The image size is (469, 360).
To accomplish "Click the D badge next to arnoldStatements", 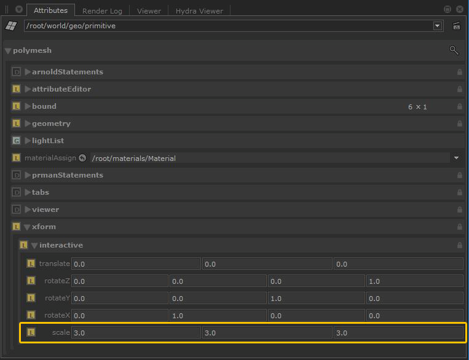I will tap(17, 72).
